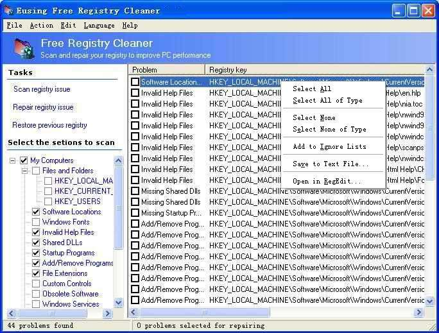Click '0 problems selected for repairing' status
This screenshot has height=333, width=439.
[201, 325]
